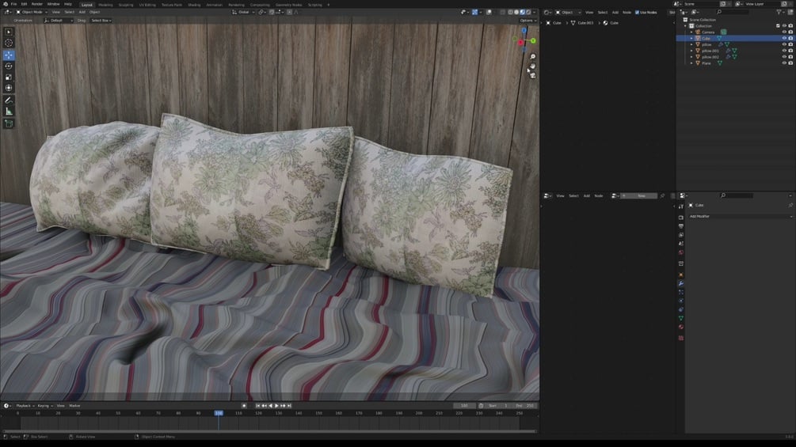This screenshot has height=447, width=796.
Task: Toggle the Use Nodes checkbox
Action: [x=637, y=12]
